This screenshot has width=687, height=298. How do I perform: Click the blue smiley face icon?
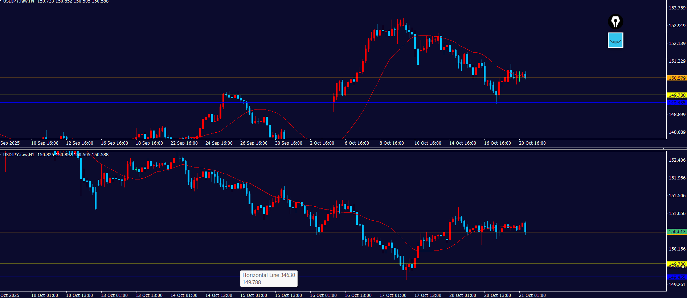click(615, 40)
